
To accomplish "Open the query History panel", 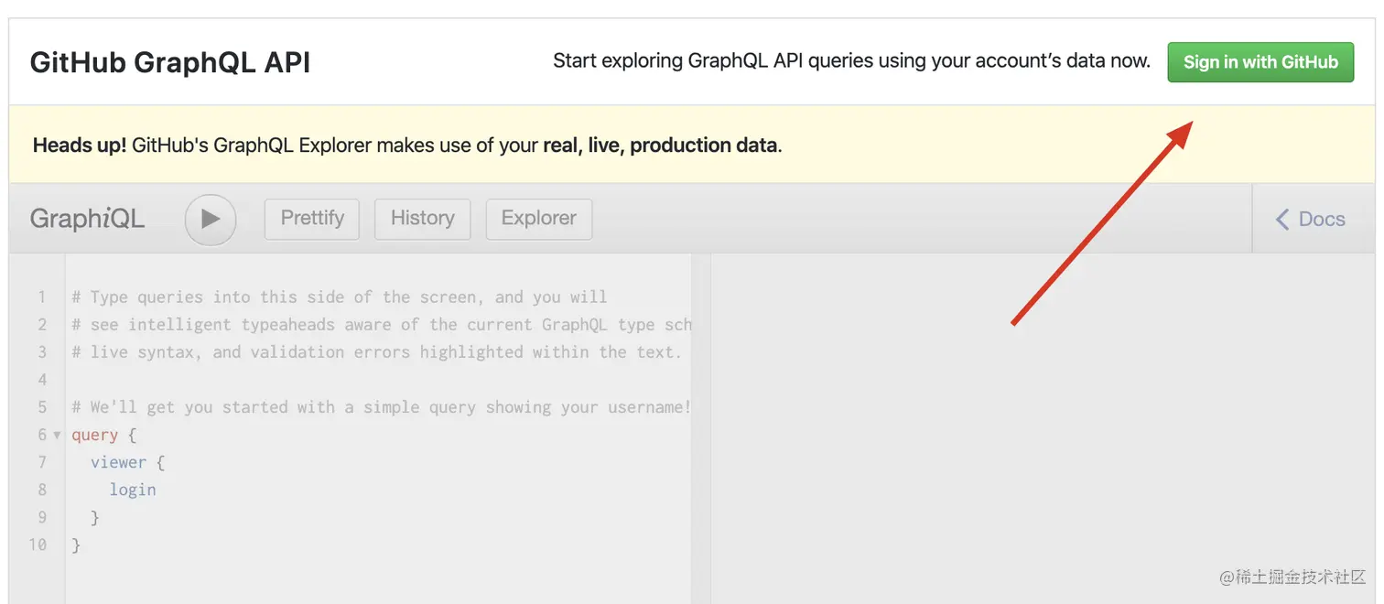I will (x=422, y=219).
